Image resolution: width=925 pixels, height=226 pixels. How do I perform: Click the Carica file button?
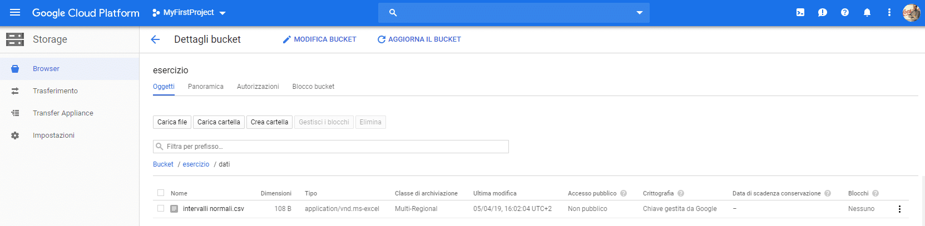(x=172, y=122)
